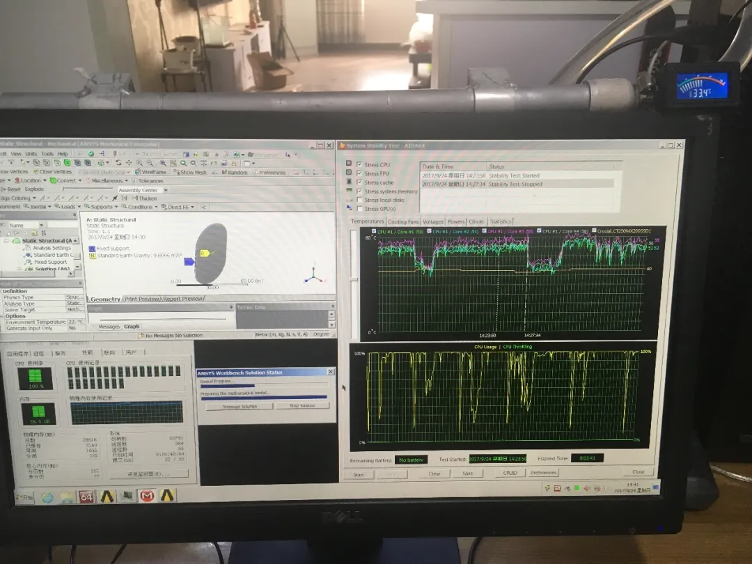This screenshot has width=752, height=564.
Task: Switch to the Print Preview tab
Action: coord(141,299)
